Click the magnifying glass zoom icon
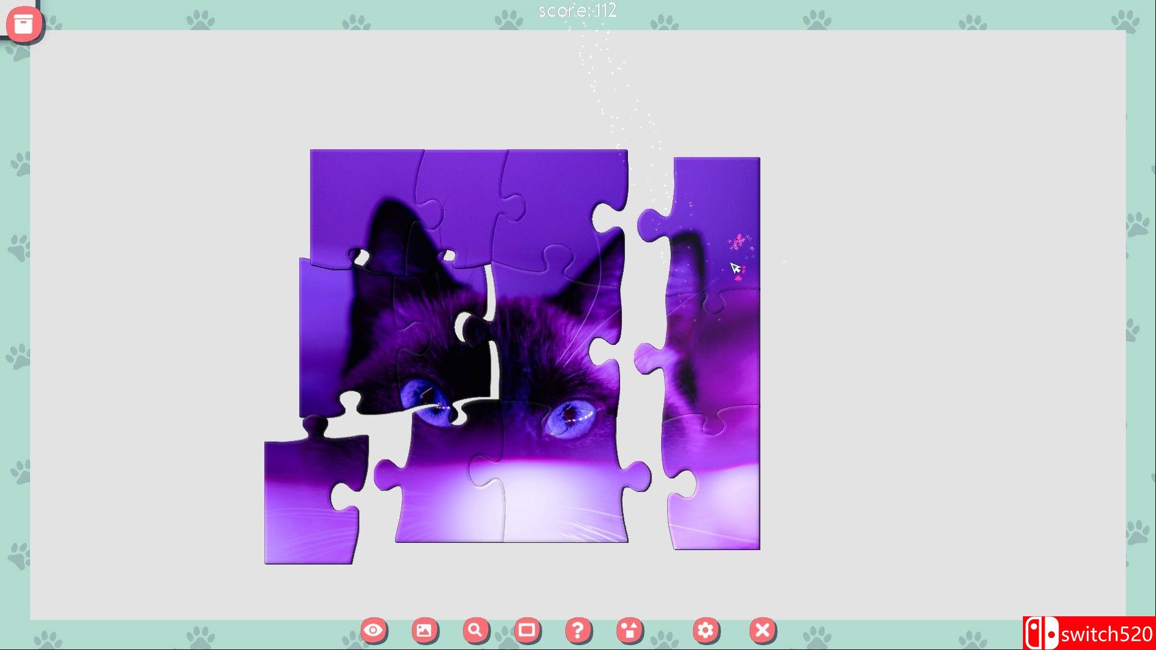Image resolution: width=1156 pixels, height=650 pixels. point(476,631)
